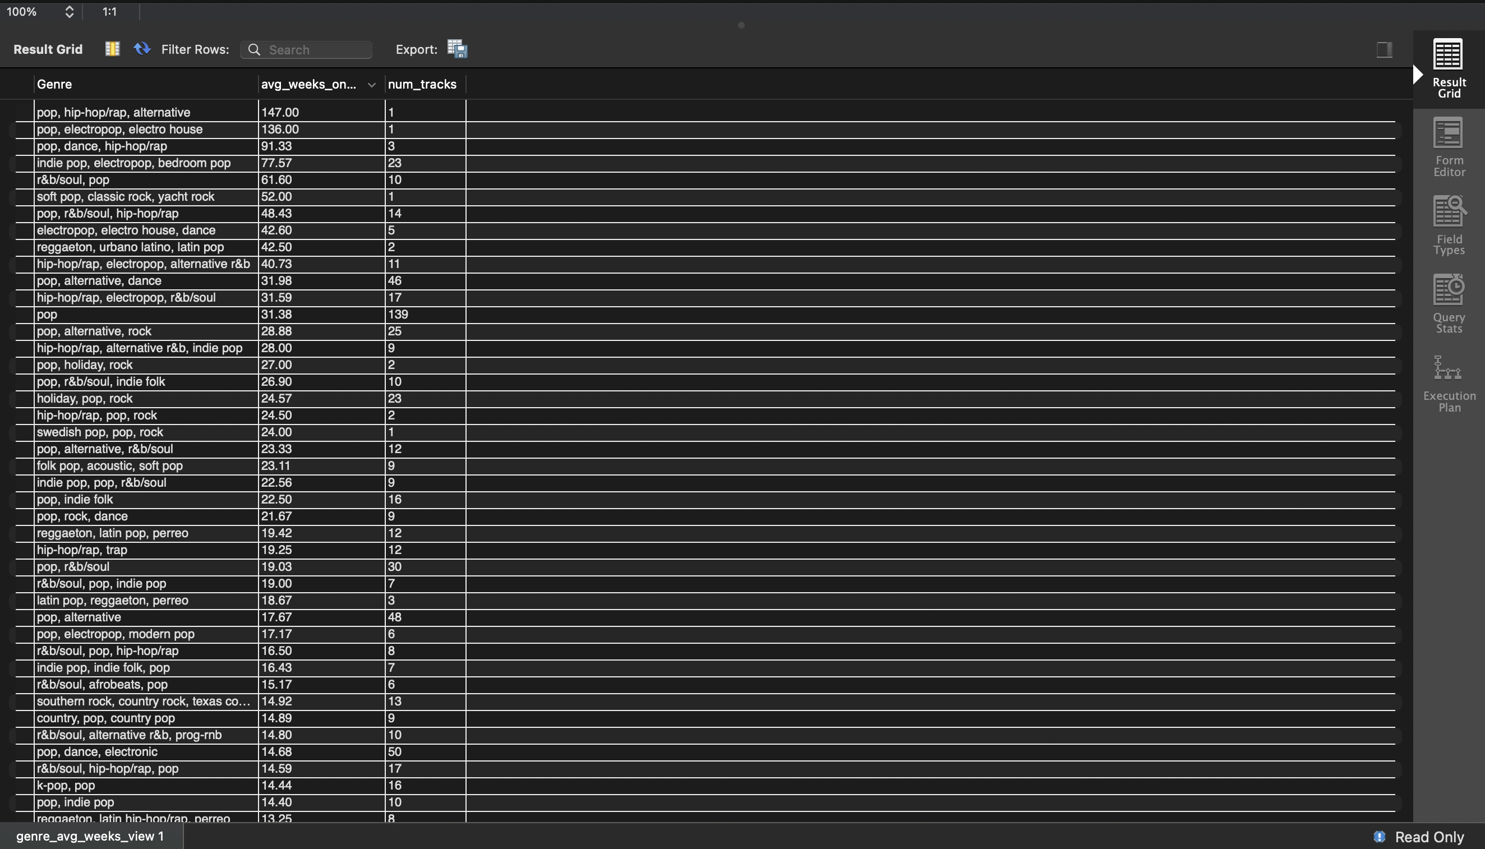This screenshot has width=1485, height=849.
Task: Click the num_tracks column header
Action: pyautogui.click(x=422, y=85)
